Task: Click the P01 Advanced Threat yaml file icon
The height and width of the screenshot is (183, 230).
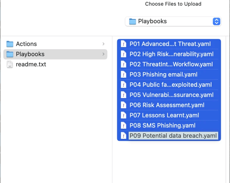Action: click(x=123, y=44)
